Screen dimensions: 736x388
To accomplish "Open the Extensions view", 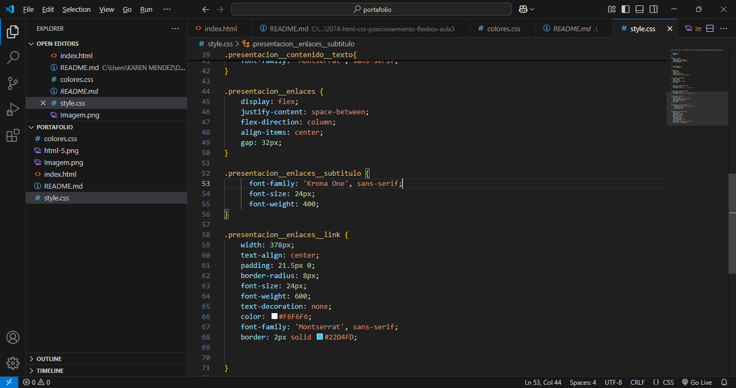I will point(13,135).
